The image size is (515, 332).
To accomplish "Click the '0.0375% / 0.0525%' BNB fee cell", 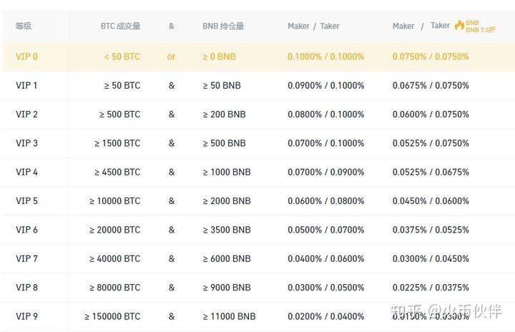I will (x=431, y=230).
